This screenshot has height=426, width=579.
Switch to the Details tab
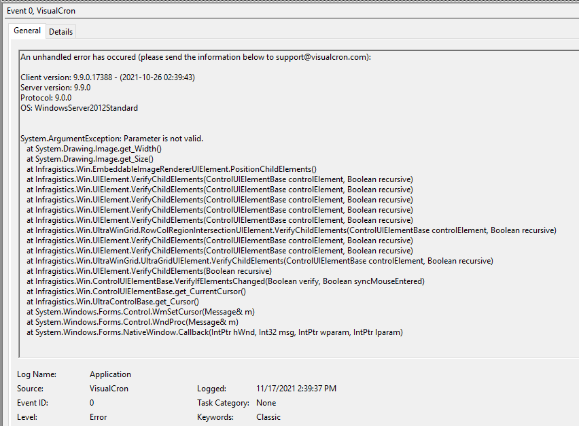click(x=60, y=31)
